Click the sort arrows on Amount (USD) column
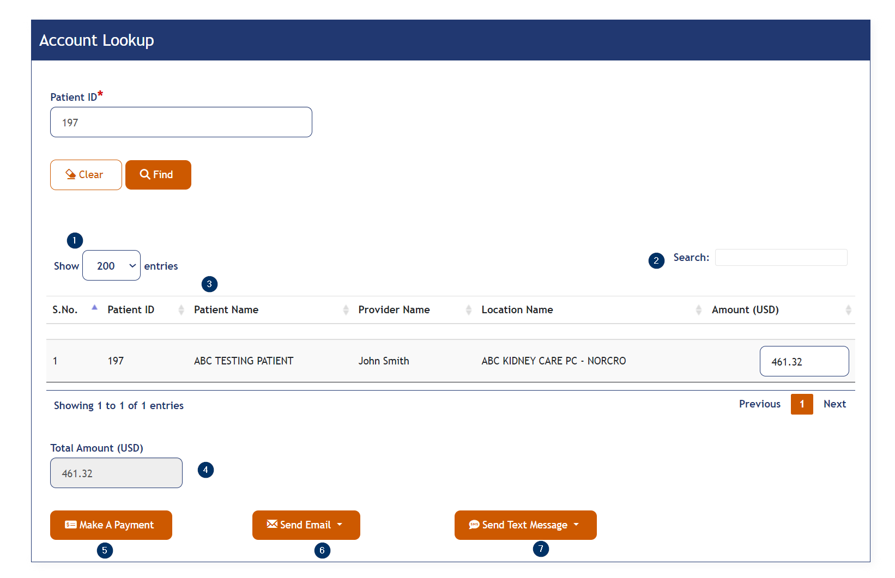 [849, 309]
